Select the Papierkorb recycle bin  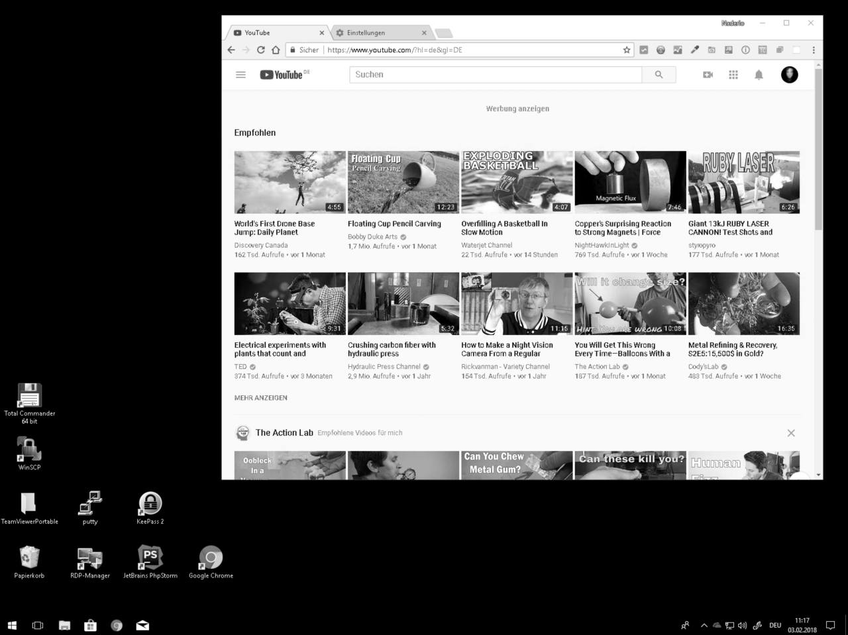point(29,562)
